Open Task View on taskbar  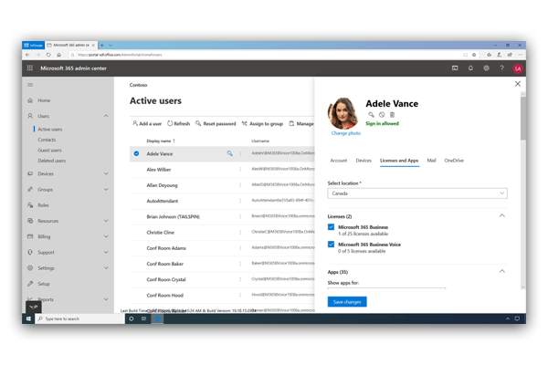point(143,318)
